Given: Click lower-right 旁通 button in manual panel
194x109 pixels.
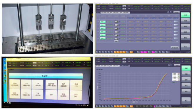Looking at the screenshot, I should click(x=76, y=95).
